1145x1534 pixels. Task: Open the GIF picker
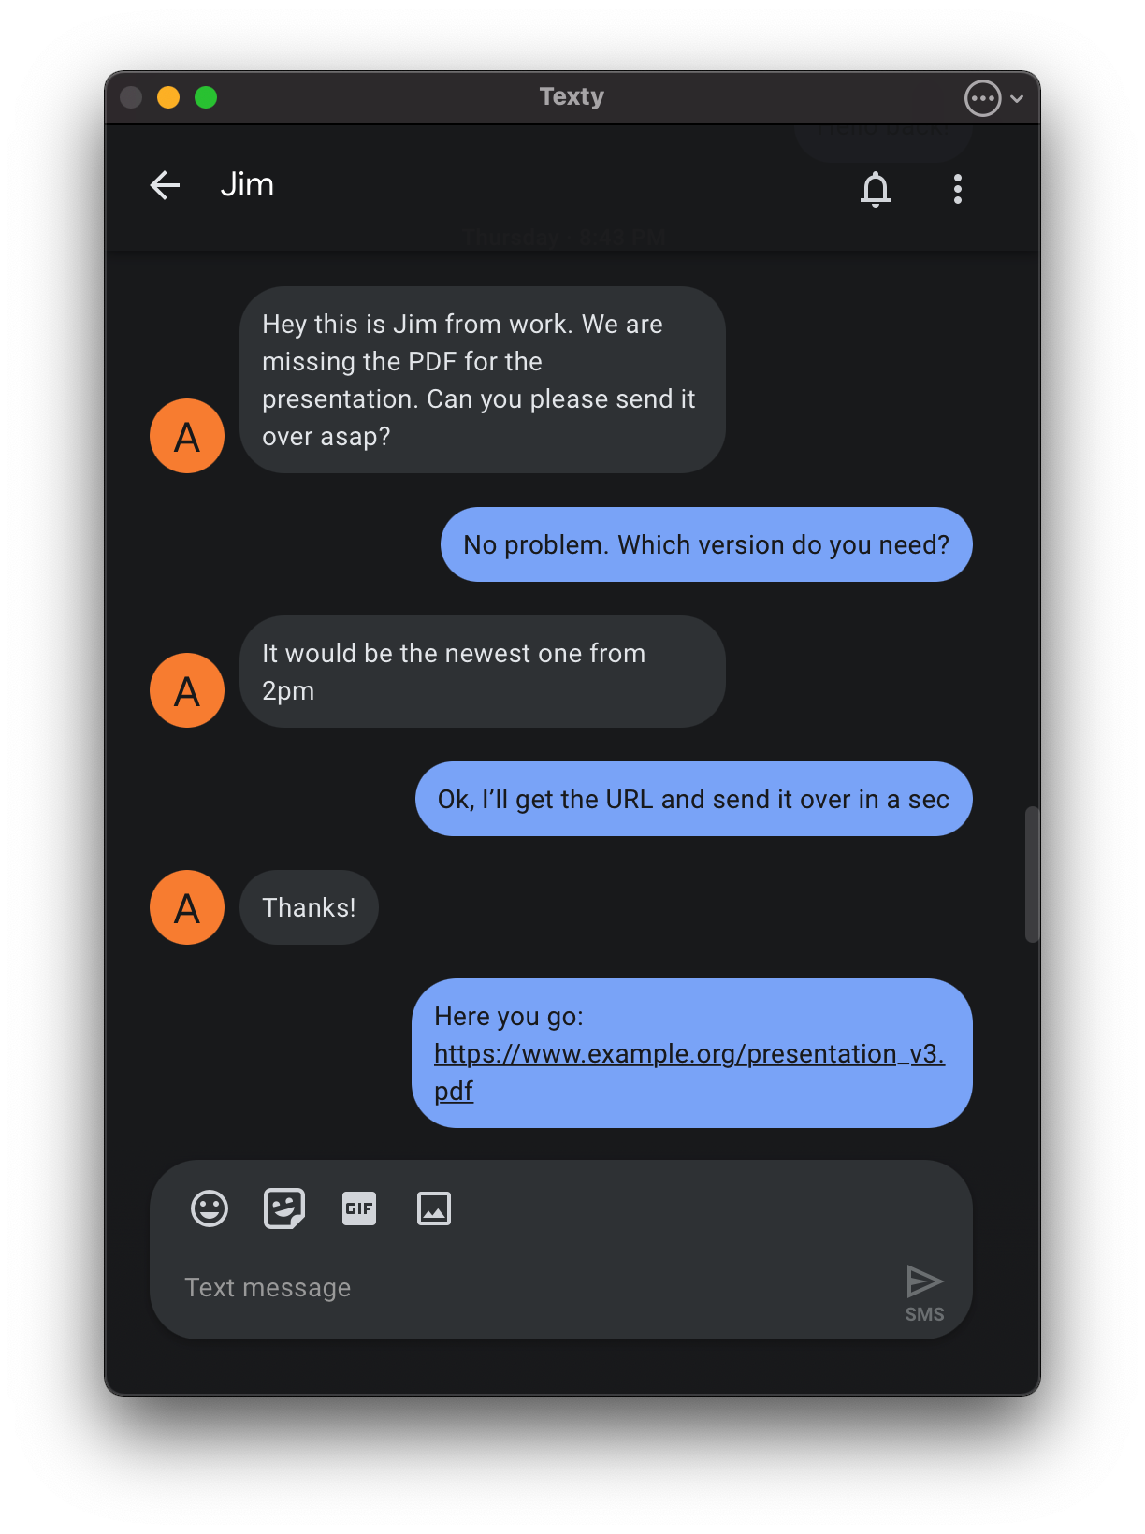358,1208
